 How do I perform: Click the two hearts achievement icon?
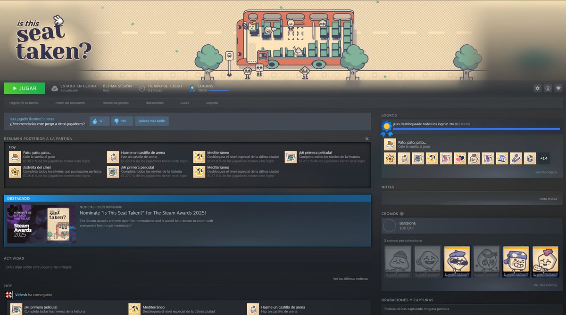[460, 158]
